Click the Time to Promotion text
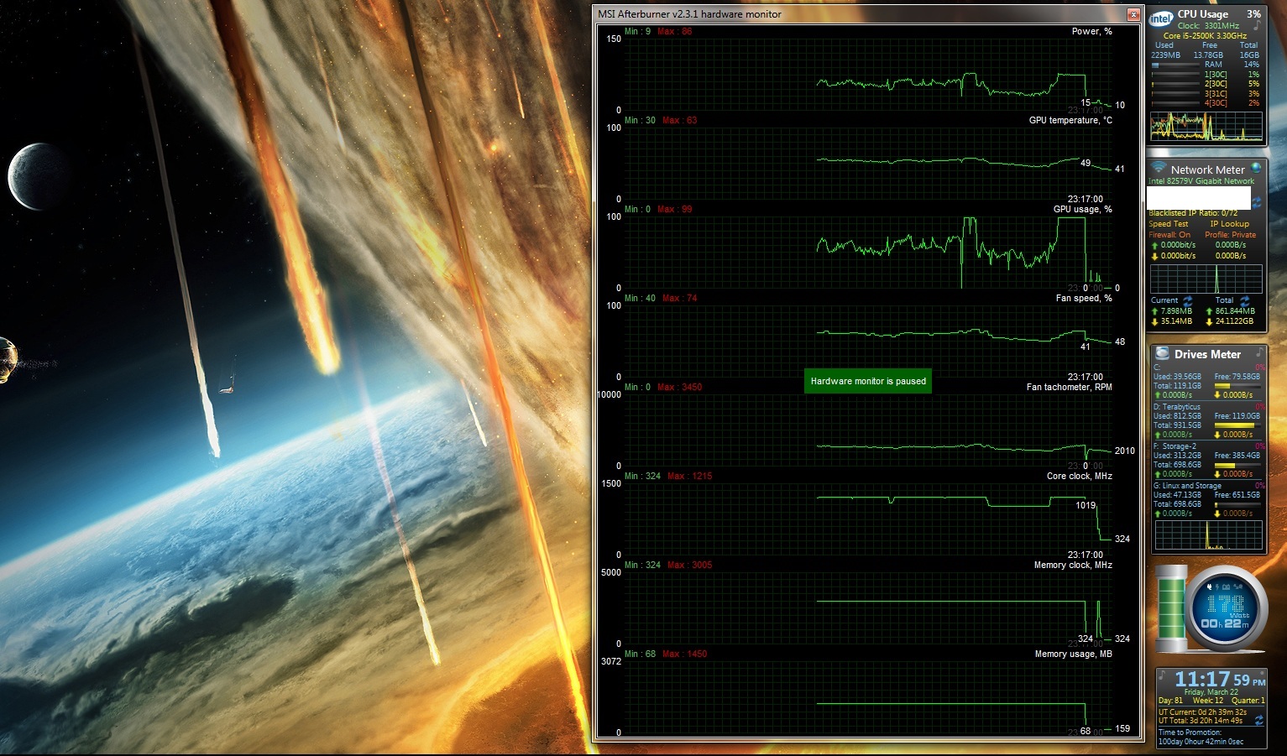The height and width of the screenshot is (756, 1287). [x=1190, y=733]
